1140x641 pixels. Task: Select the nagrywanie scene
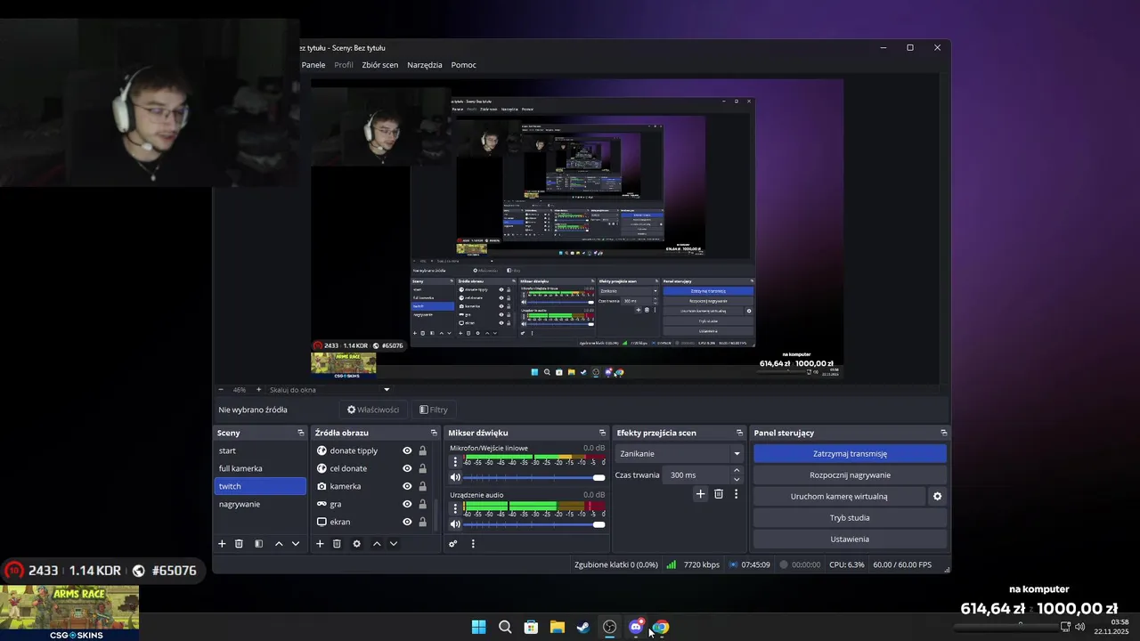(260, 504)
